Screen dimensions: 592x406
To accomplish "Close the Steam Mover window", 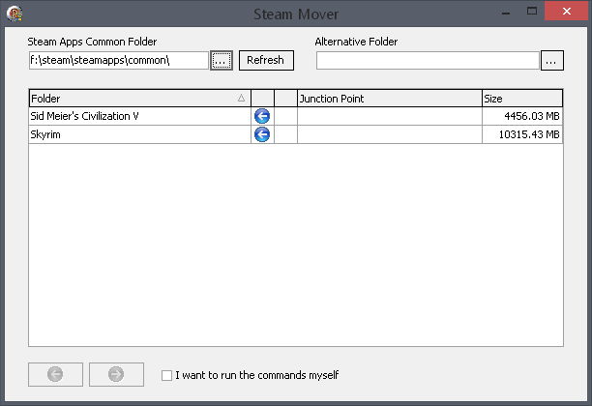I will pos(566,12).
